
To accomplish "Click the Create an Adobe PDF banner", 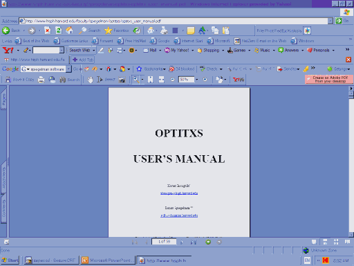I will (329, 79).
